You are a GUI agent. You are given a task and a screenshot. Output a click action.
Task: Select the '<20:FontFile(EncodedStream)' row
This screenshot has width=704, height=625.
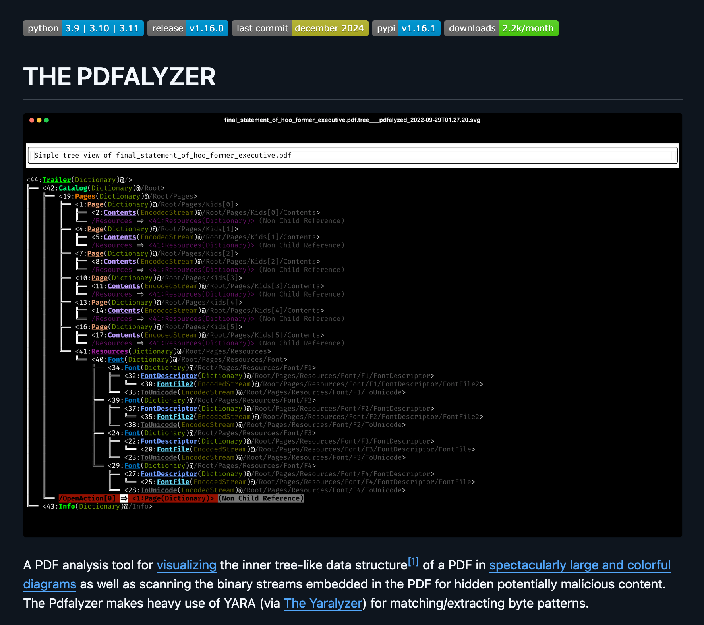[308, 449]
